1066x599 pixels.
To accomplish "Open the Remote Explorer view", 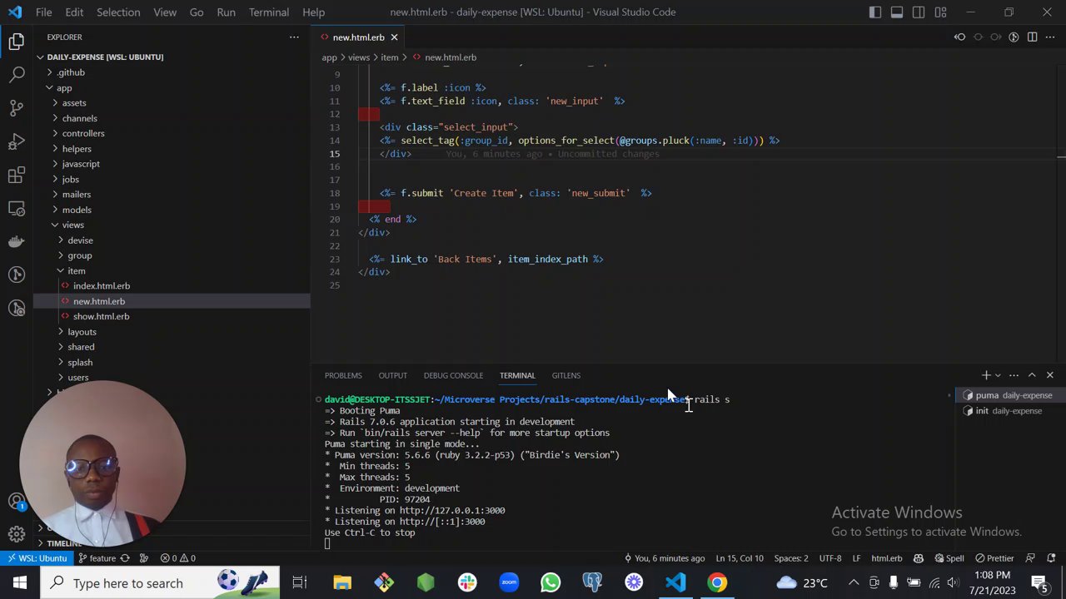I will point(17,208).
